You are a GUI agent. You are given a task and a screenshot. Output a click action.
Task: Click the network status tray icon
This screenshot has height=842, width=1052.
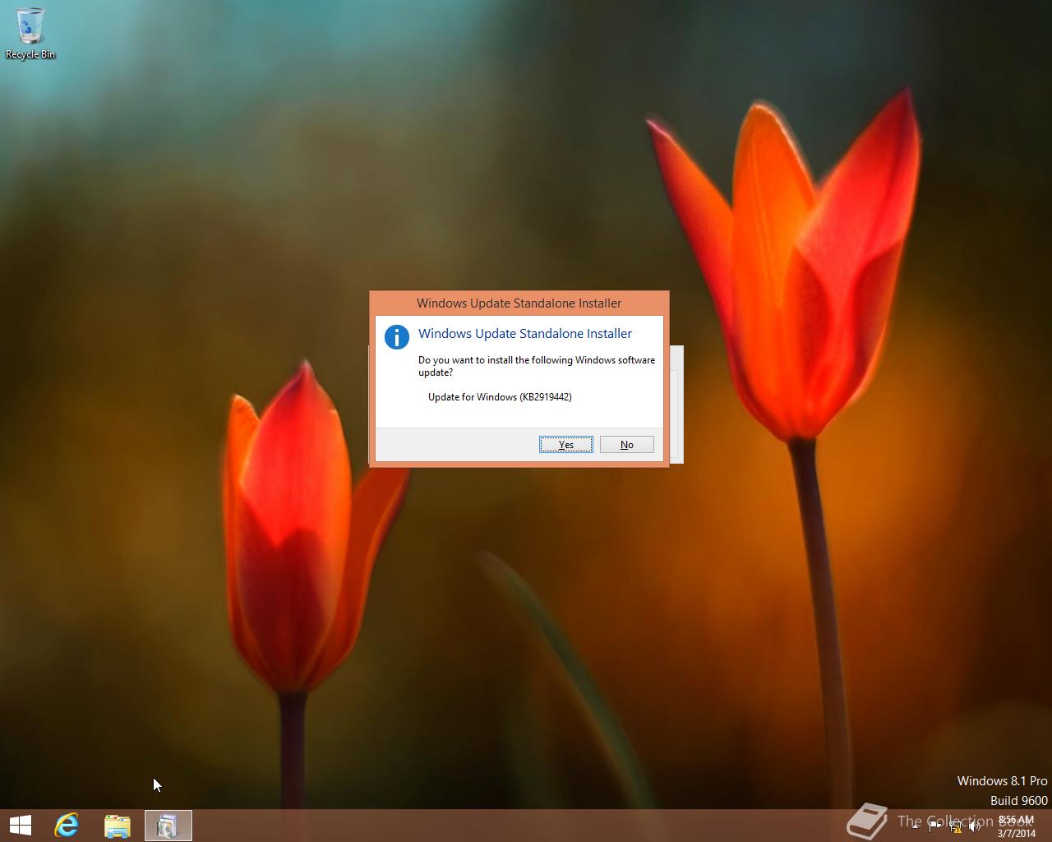pyautogui.click(x=956, y=826)
